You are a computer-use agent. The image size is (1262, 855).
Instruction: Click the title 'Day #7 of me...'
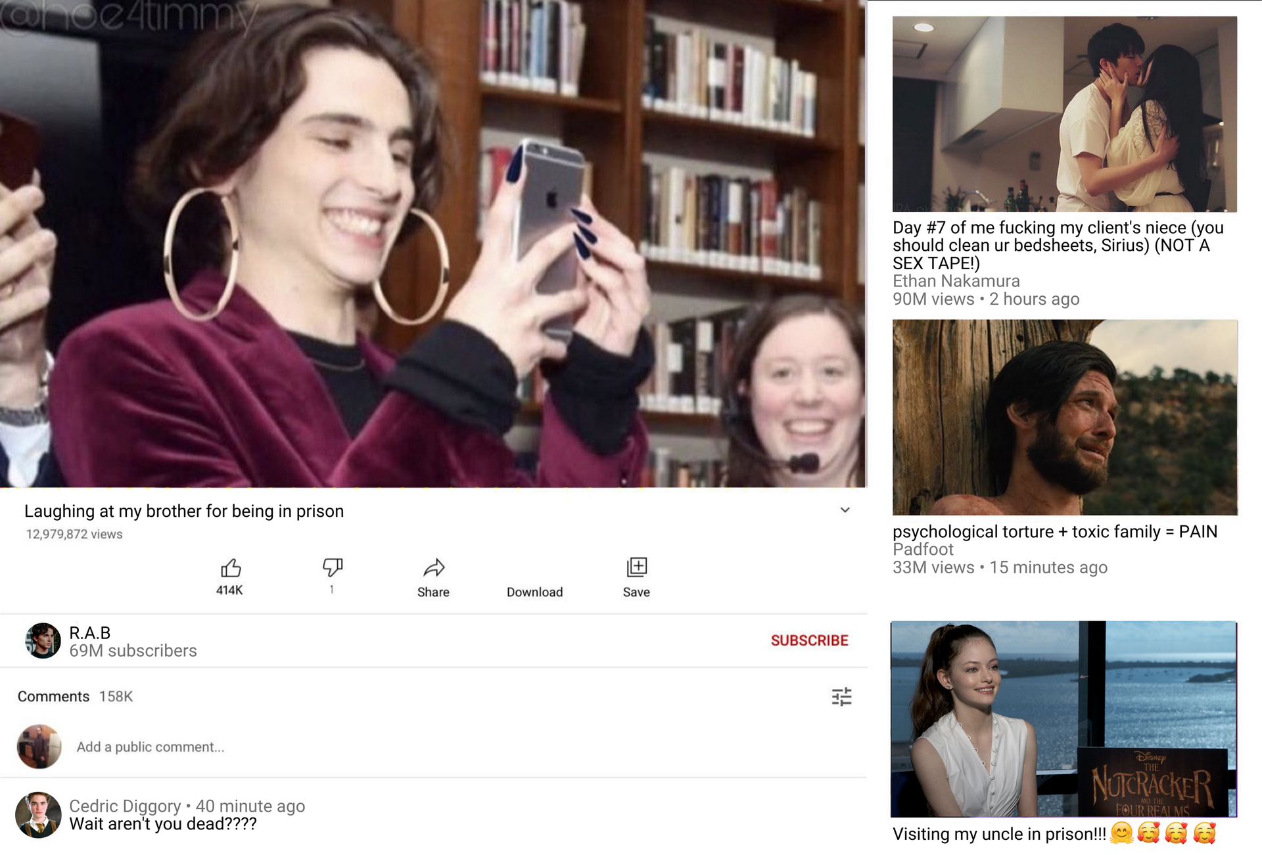[x=1058, y=246]
